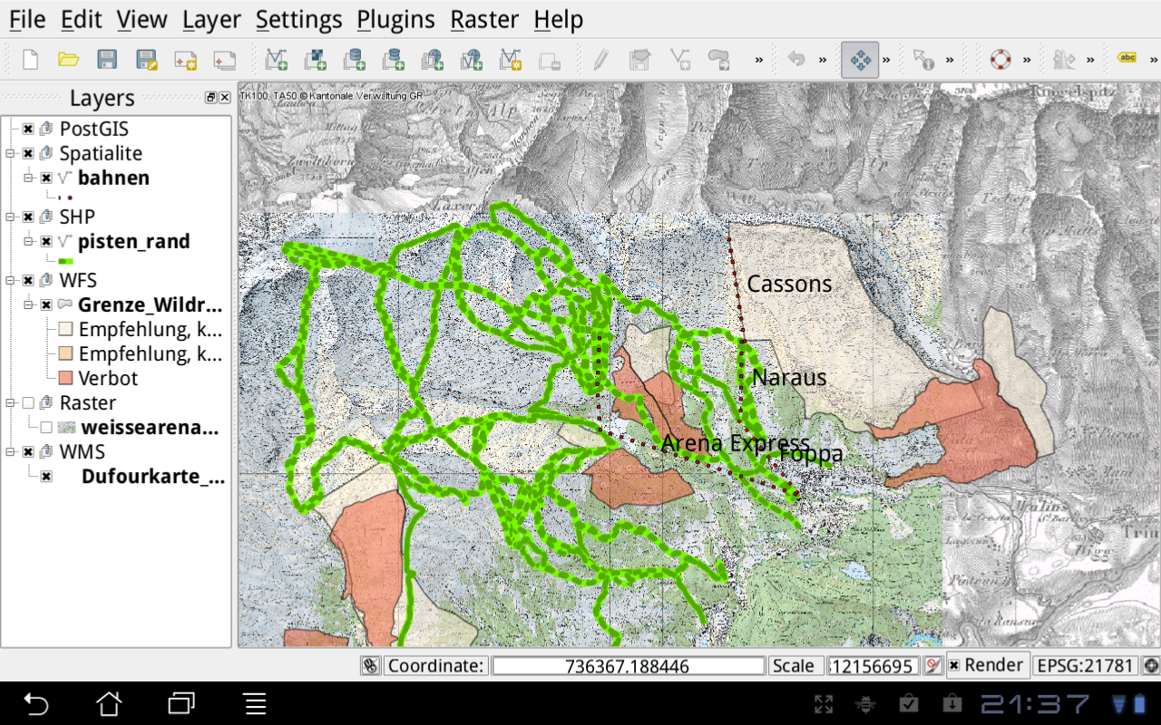Click the Save Project floppy icon
Image resolution: width=1161 pixels, height=725 pixels.
tap(107, 60)
